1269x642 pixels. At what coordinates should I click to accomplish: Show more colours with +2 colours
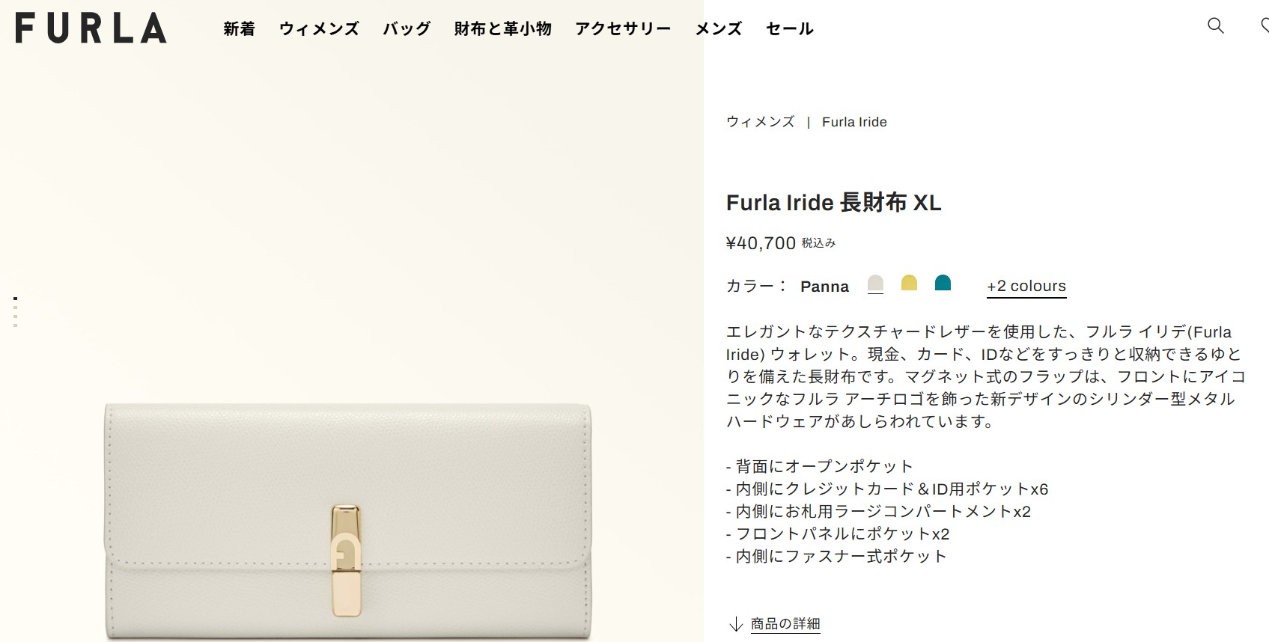1026,286
